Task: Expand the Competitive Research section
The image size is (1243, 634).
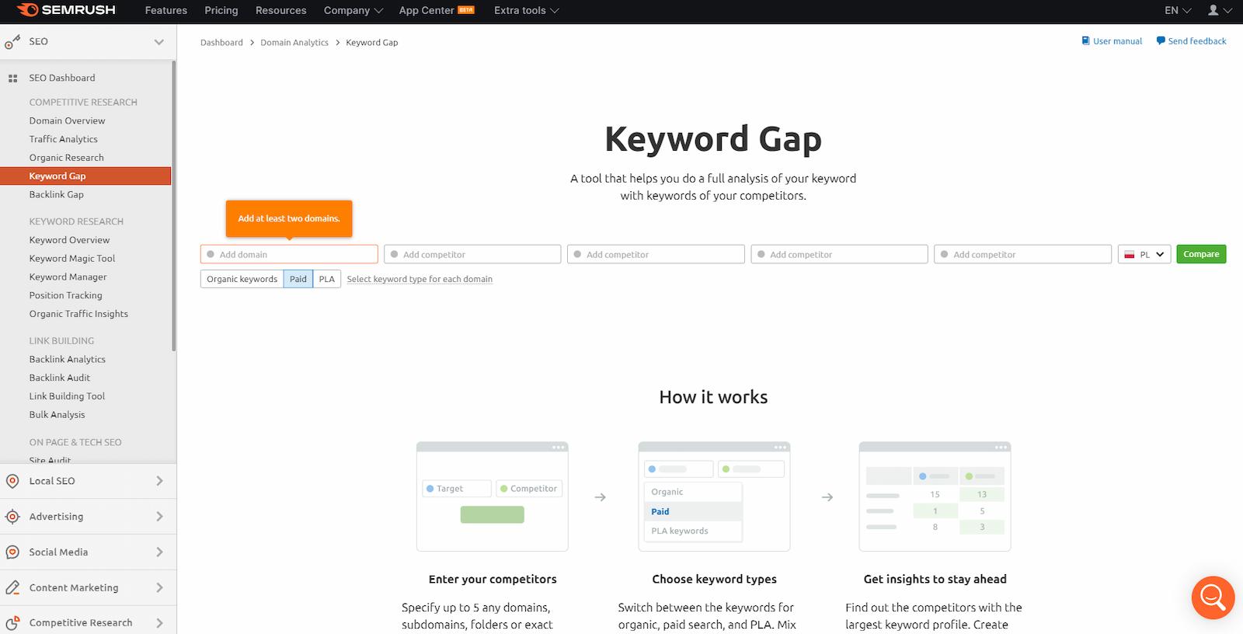Action: (x=159, y=622)
